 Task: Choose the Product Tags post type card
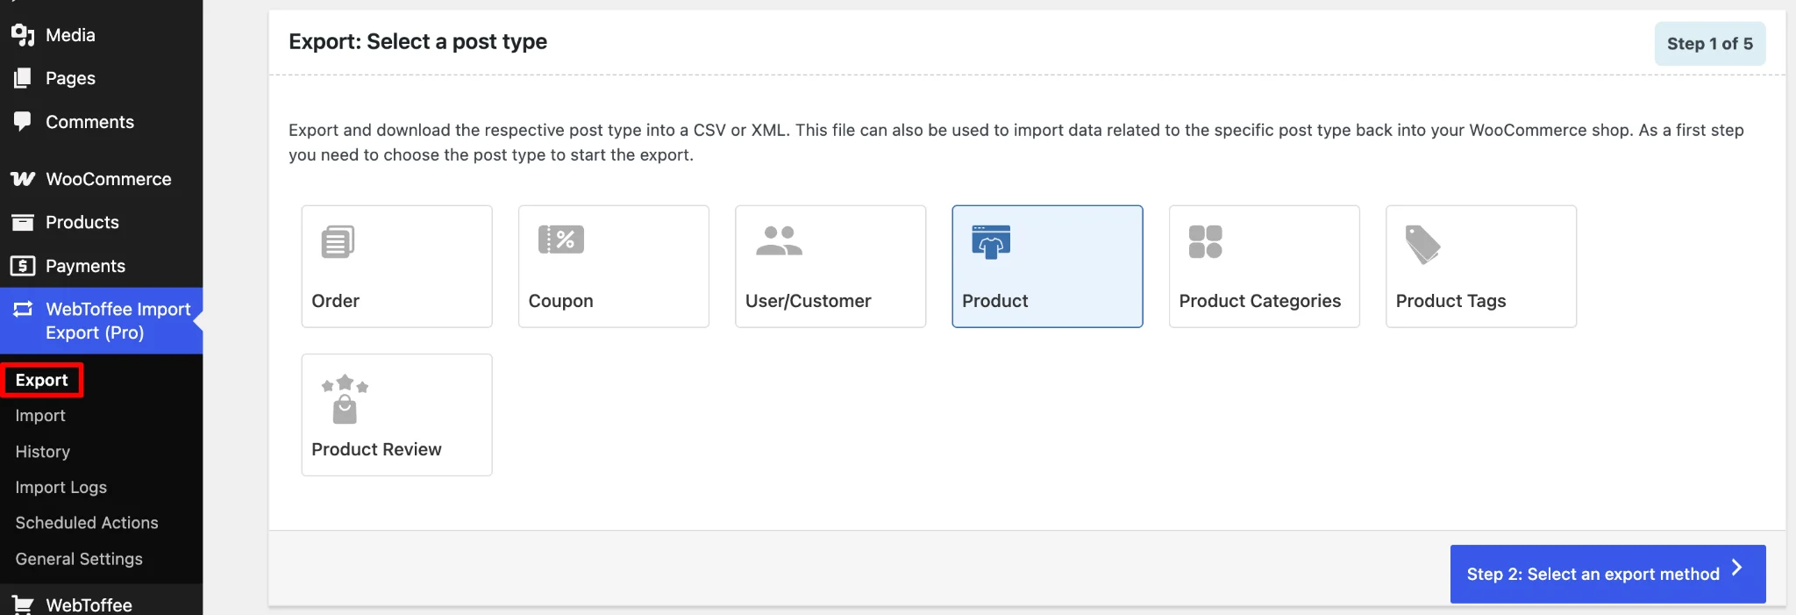coord(1481,267)
